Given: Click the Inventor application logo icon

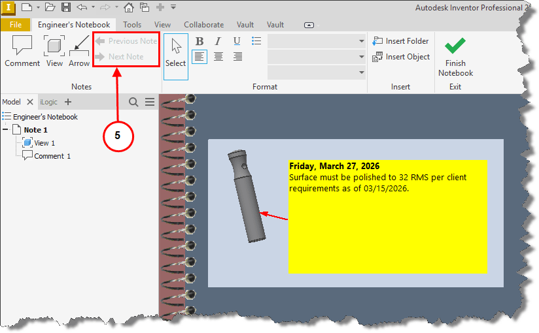Looking at the screenshot, I should click(9, 8).
